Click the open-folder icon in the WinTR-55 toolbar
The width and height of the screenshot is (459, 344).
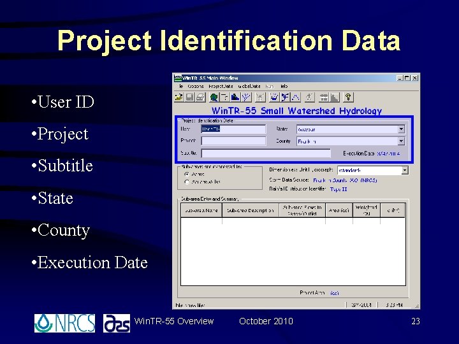179,97
